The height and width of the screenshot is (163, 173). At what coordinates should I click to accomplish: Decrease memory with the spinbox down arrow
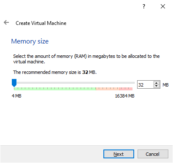tap(156, 86)
